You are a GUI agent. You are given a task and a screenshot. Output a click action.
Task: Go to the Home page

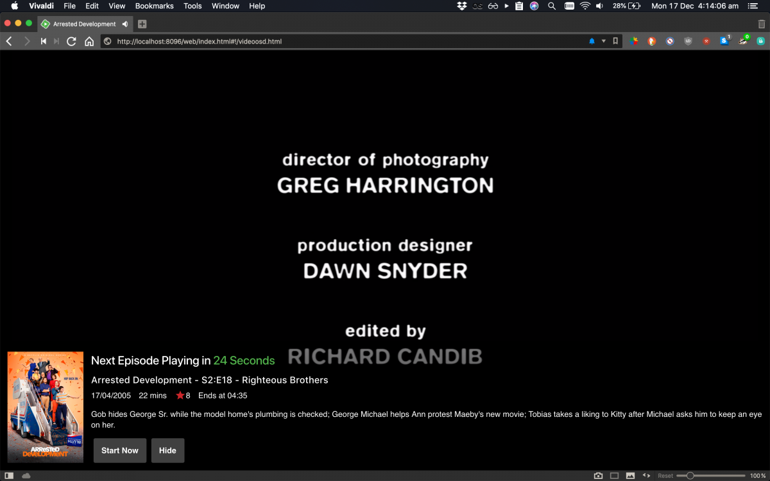89,41
